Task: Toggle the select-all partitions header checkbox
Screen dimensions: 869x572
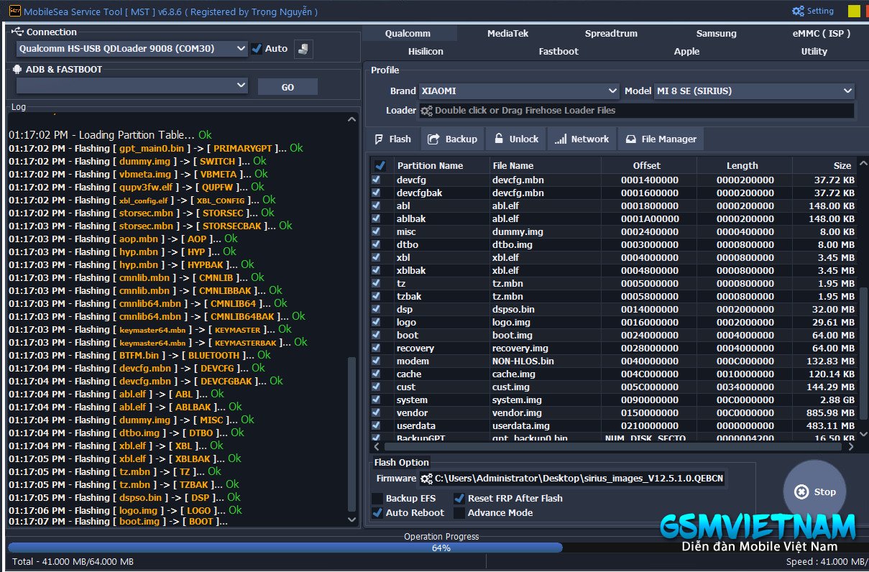Action: pos(380,165)
